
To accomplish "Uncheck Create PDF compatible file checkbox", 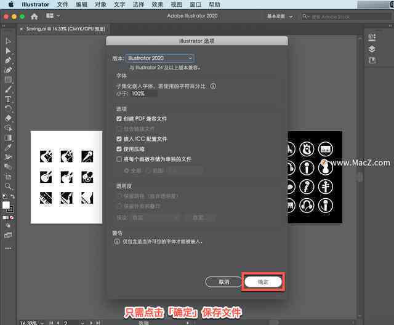I will tap(119, 119).
